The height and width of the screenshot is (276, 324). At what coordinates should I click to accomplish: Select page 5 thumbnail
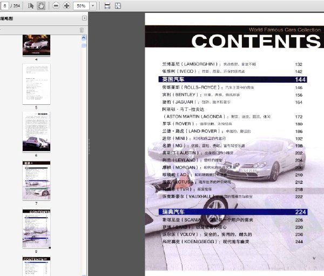36,84
